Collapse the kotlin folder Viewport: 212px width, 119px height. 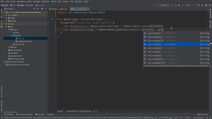pyautogui.click(x=11, y=35)
